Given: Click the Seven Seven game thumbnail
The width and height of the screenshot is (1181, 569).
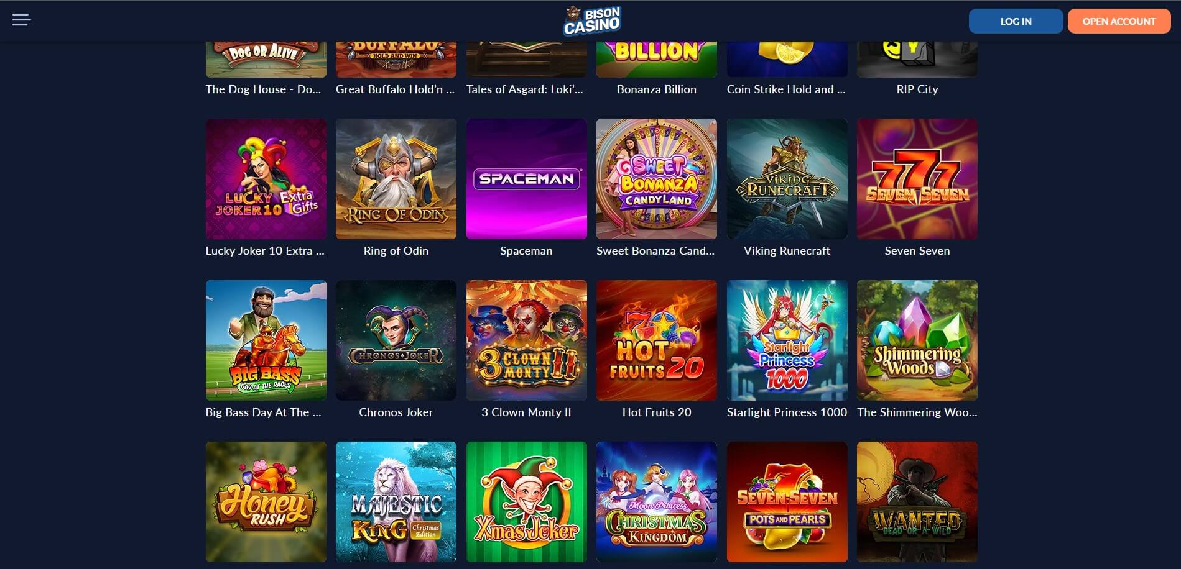Looking at the screenshot, I should [917, 179].
